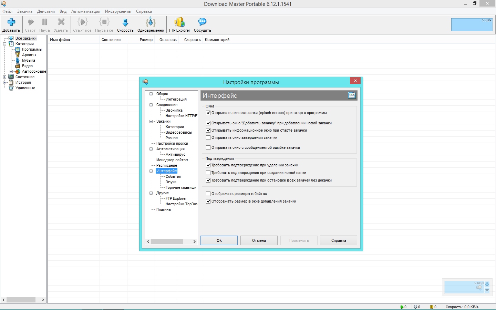The height and width of the screenshot is (310, 496).
Task: Select the Программы category icon
Action: click(18, 49)
